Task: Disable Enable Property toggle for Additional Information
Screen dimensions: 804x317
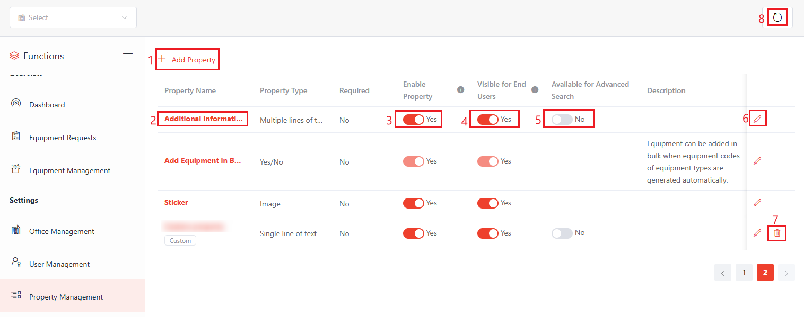Action: tap(413, 120)
